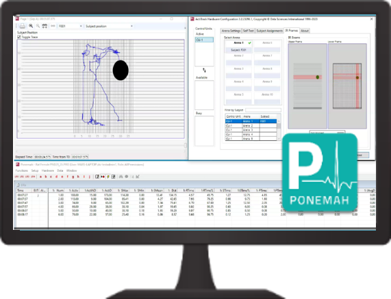Click the fourth red LR4 toolbar icon
The height and width of the screenshot is (299, 391).
pyautogui.click(x=33, y=177)
